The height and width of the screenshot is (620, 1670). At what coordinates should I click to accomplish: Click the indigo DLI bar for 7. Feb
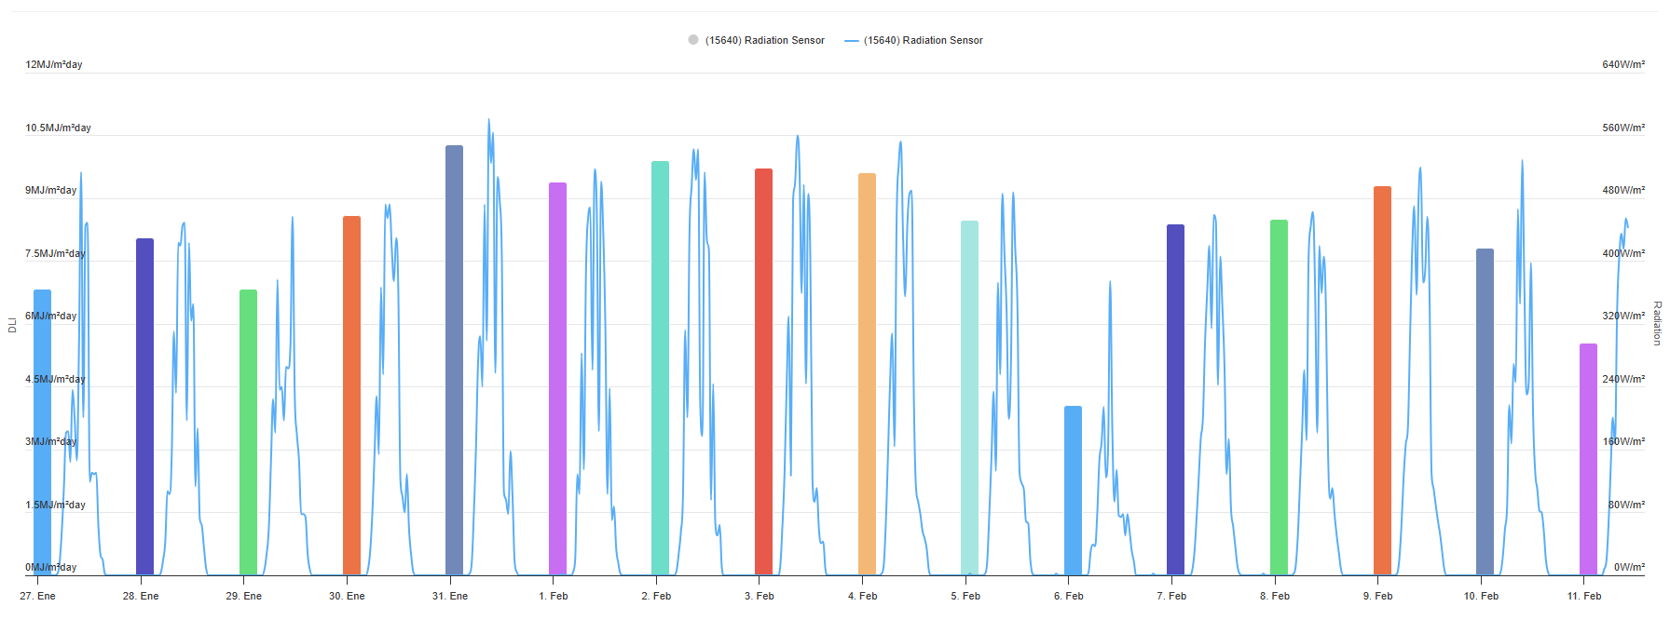tap(1175, 399)
